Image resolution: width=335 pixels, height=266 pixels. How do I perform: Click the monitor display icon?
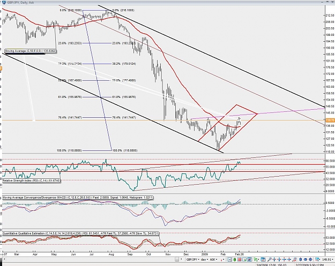(x=317, y=260)
